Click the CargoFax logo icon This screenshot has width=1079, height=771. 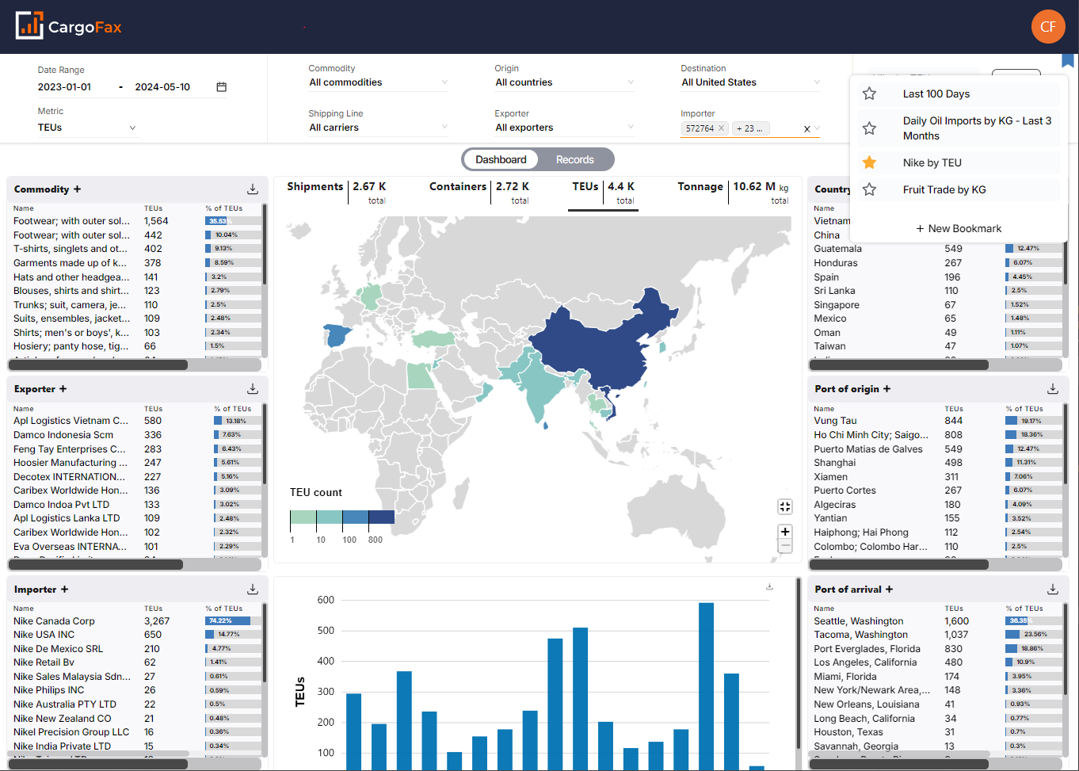click(x=29, y=25)
